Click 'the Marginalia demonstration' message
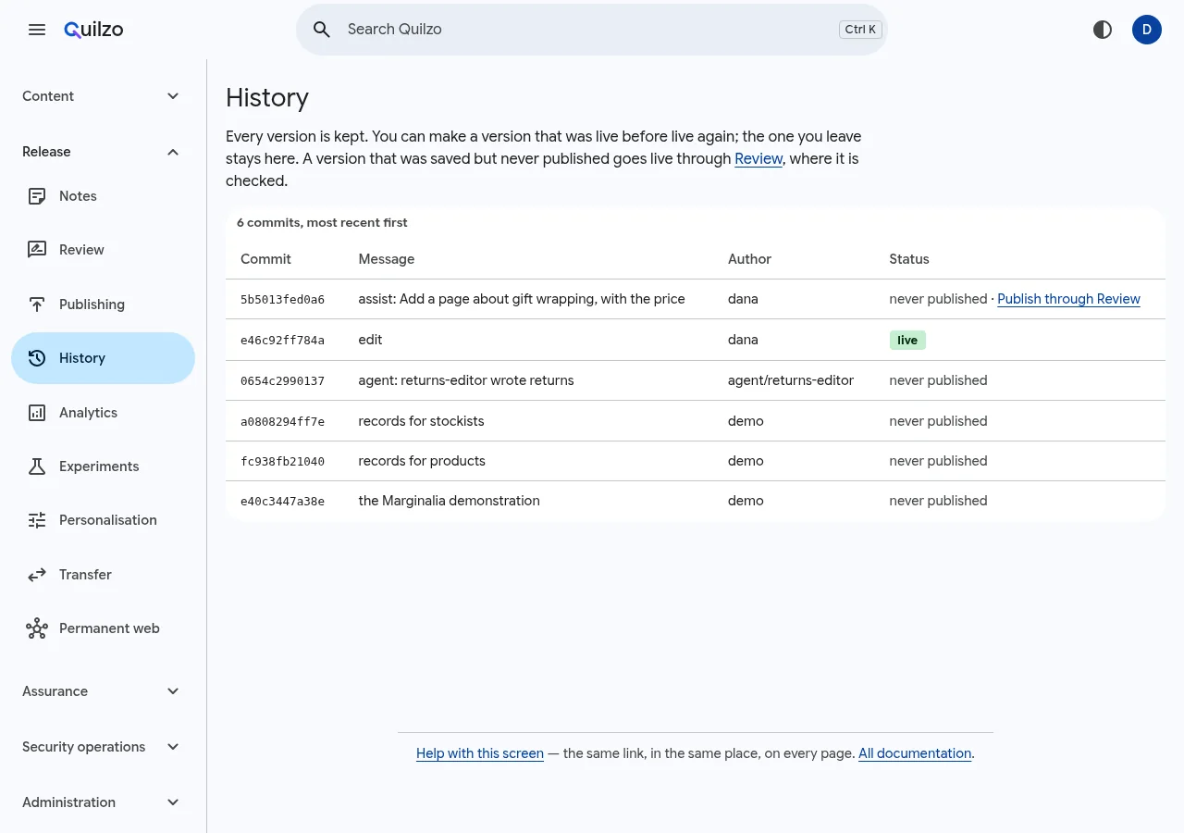 449,501
